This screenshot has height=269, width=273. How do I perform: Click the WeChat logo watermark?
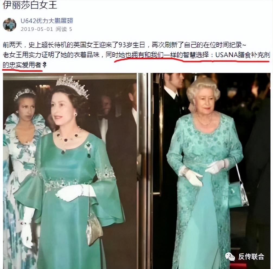pos(230,256)
